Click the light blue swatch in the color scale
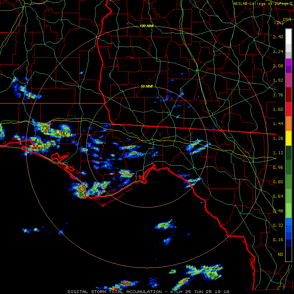 pos(288,221)
